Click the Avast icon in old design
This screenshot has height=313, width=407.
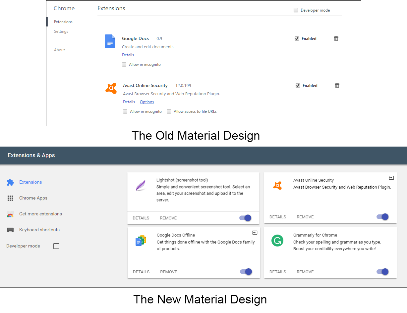click(x=111, y=88)
